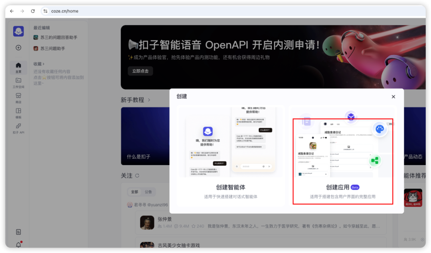Click 适用于快速搭建对话式智能体 description

231,197
